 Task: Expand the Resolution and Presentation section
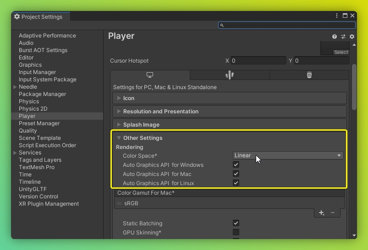[160, 112]
